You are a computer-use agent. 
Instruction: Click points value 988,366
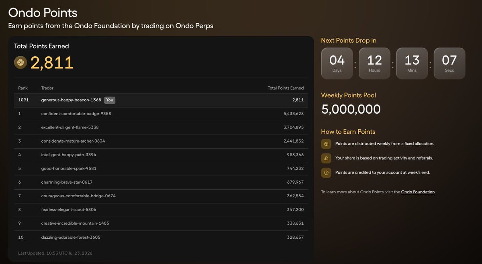coord(295,155)
